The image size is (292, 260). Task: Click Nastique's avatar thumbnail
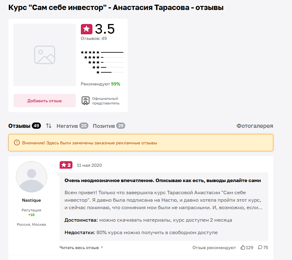pyautogui.click(x=31, y=176)
